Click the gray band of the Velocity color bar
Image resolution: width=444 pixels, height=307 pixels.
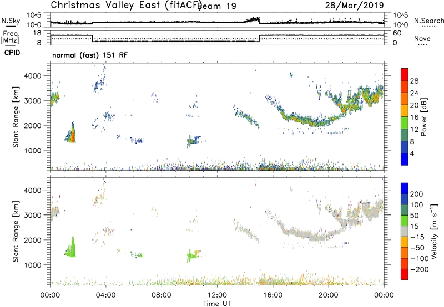[x=405, y=232]
